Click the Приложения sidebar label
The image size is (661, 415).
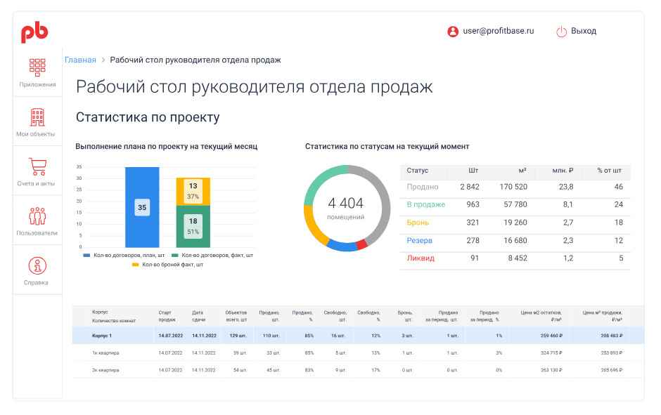pyautogui.click(x=37, y=84)
